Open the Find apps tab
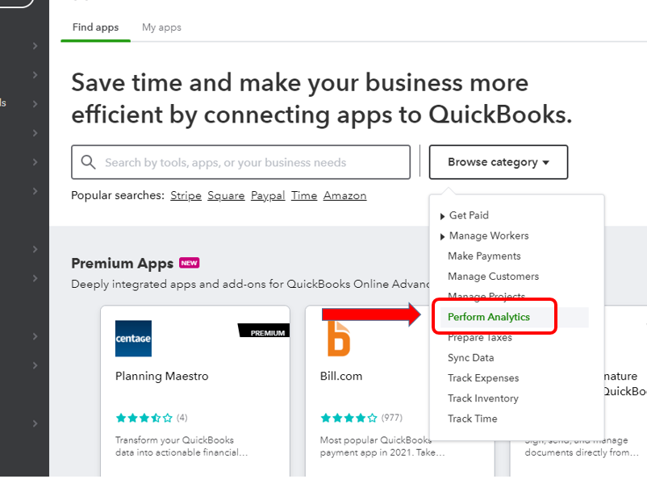This screenshot has width=647, height=479. [x=95, y=27]
